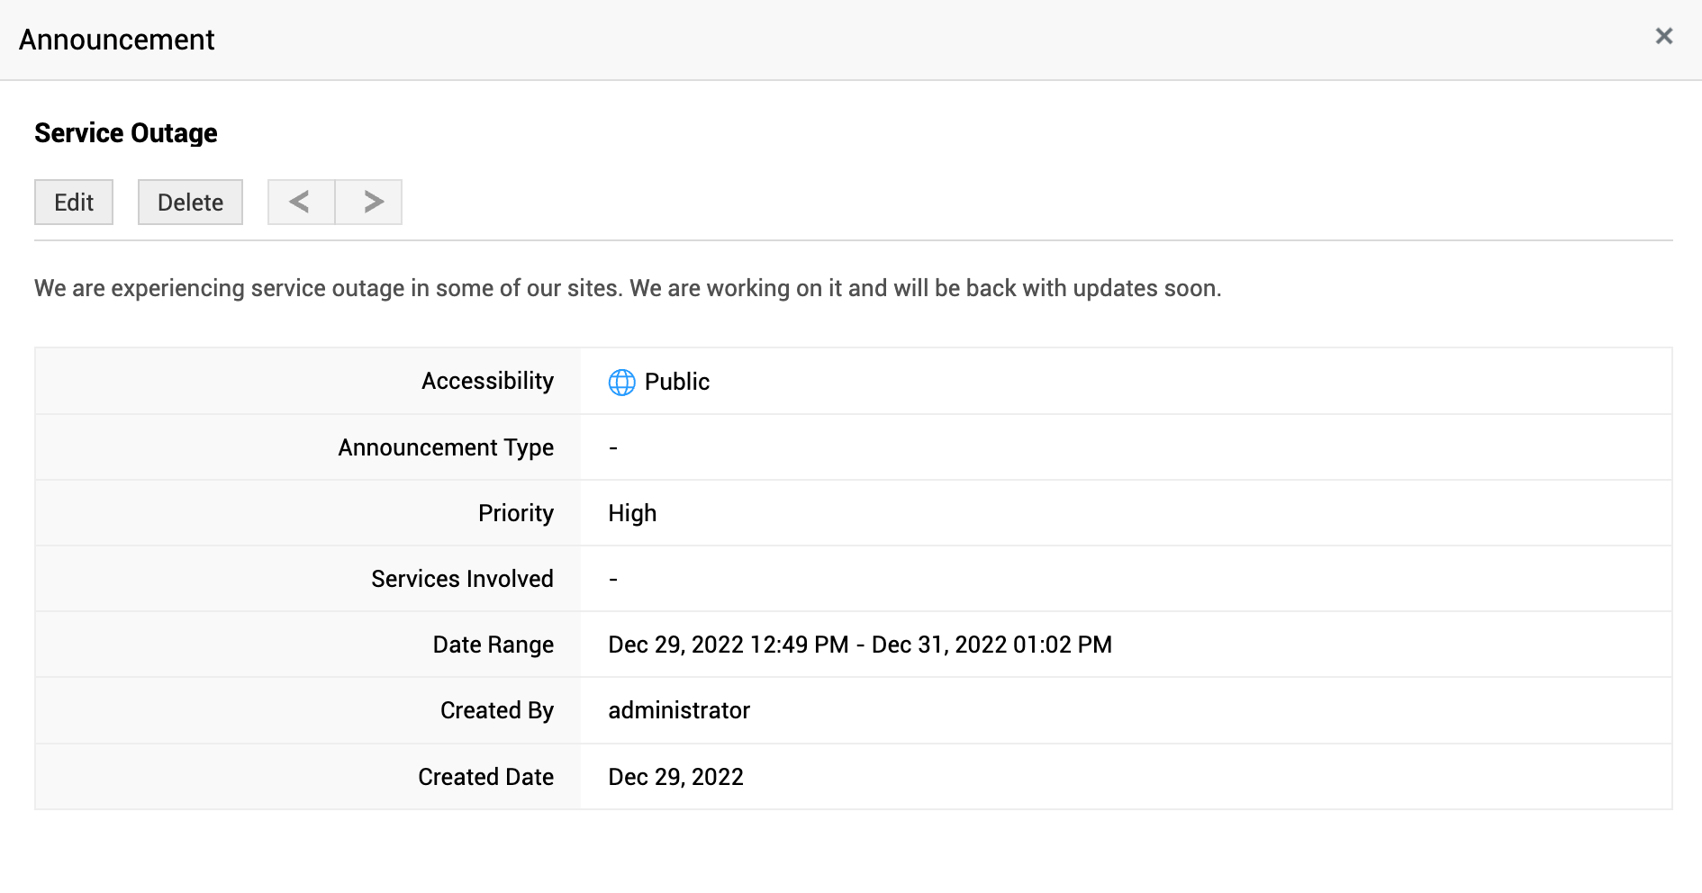Viewport: 1702px width, 893px height.
Task: Click the High priority value
Action: pyautogui.click(x=632, y=513)
